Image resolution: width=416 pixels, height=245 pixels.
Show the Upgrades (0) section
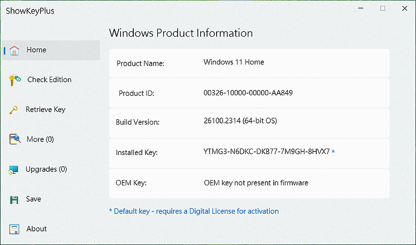click(46, 169)
